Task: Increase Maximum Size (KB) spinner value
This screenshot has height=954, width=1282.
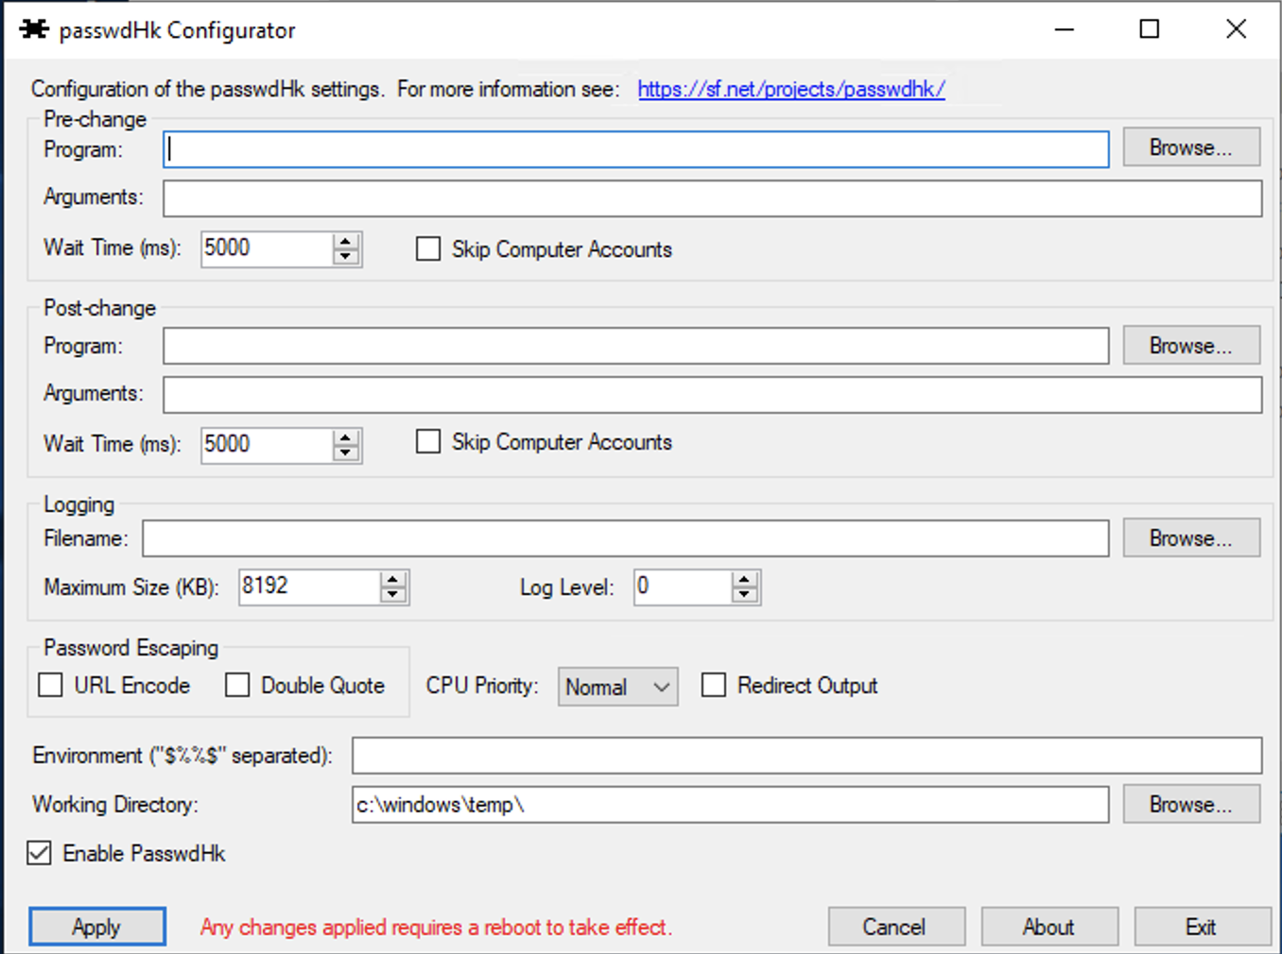Action: [393, 579]
